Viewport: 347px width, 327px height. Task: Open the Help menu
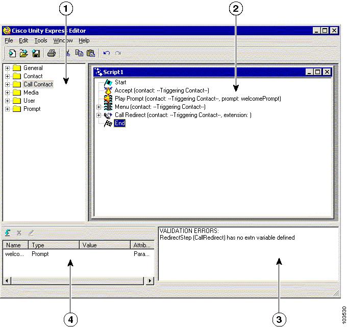click(x=84, y=40)
